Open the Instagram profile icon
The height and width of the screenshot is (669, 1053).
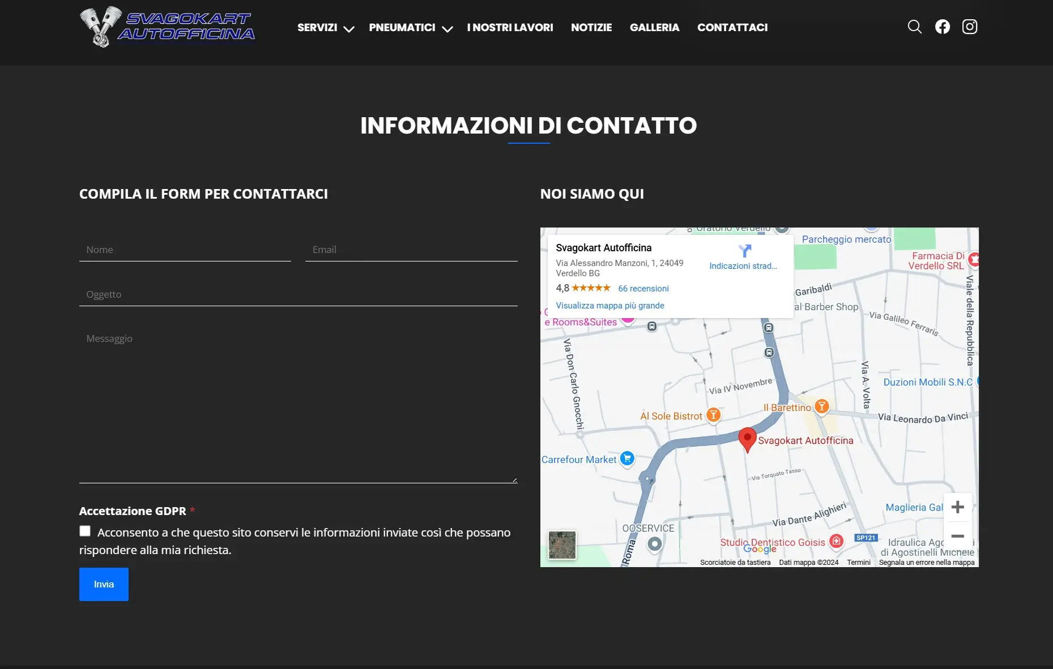pyautogui.click(x=970, y=27)
